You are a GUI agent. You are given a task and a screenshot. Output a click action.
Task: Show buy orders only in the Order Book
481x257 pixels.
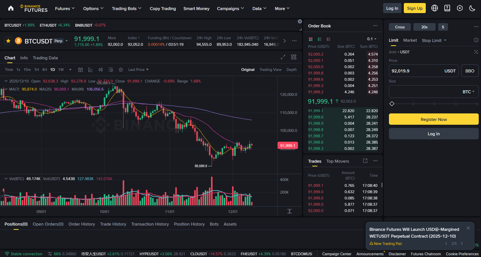click(319, 39)
